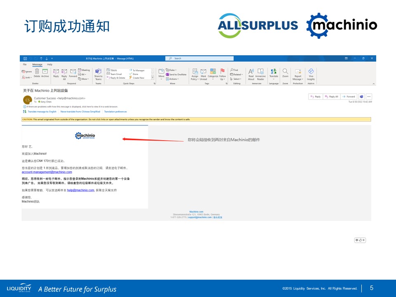Open Customize Quick Access Toolbar dropdown
Viewport: 396px width, 297px height.
click(x=52, y=59)
